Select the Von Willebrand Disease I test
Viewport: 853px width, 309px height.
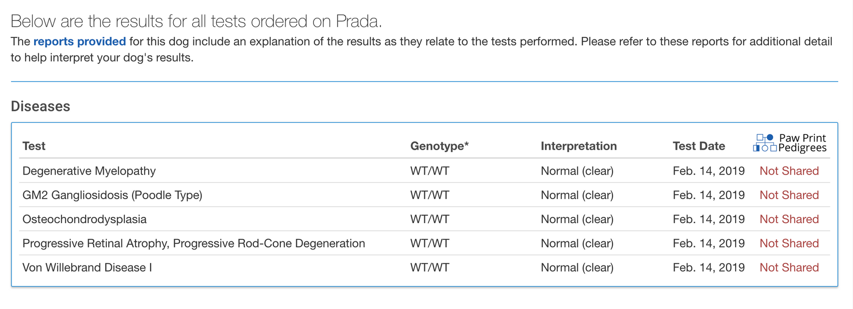[x=87, y=268]
